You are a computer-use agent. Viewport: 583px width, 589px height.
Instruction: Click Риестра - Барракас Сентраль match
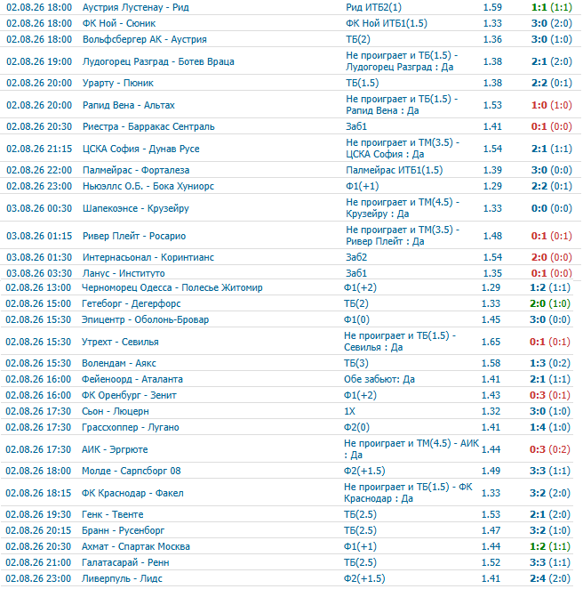tap(148, 126)
